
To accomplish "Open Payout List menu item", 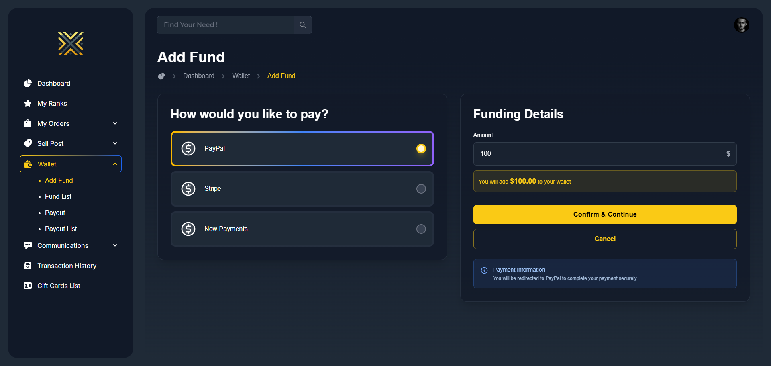I will (61, 229).
